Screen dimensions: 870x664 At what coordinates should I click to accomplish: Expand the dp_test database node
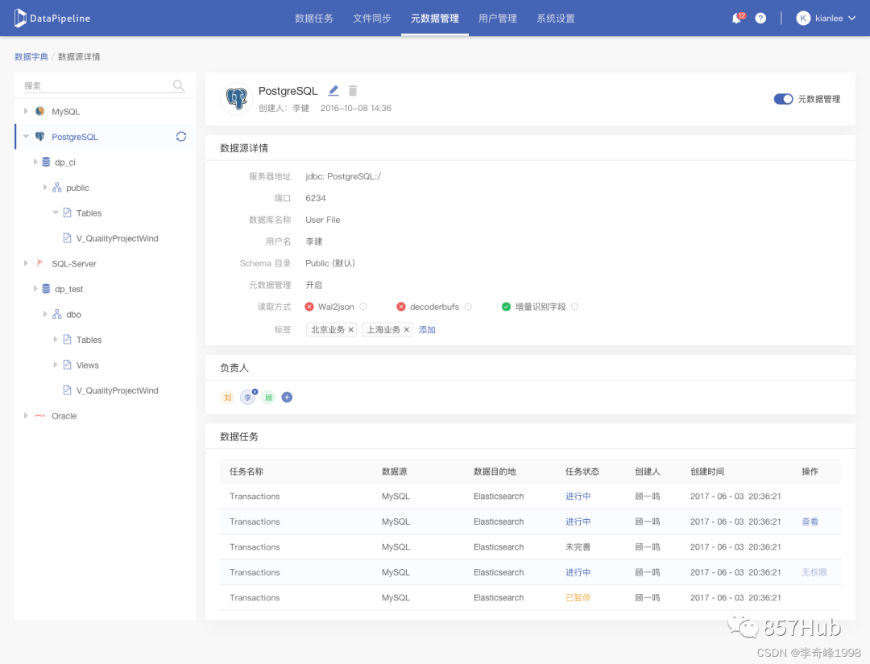[x=35, y=289]
